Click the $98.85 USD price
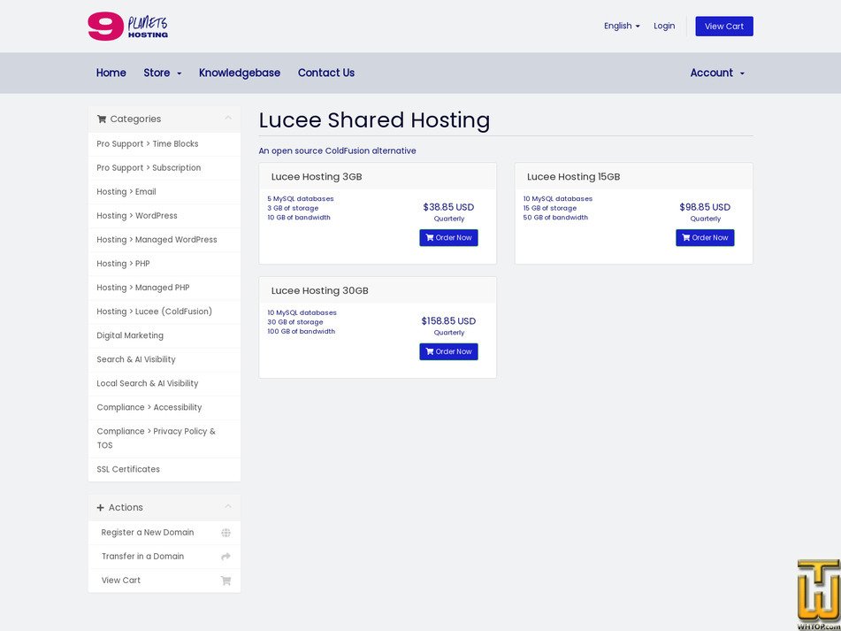This screenshot has width=841, height=631. [705, 207]
